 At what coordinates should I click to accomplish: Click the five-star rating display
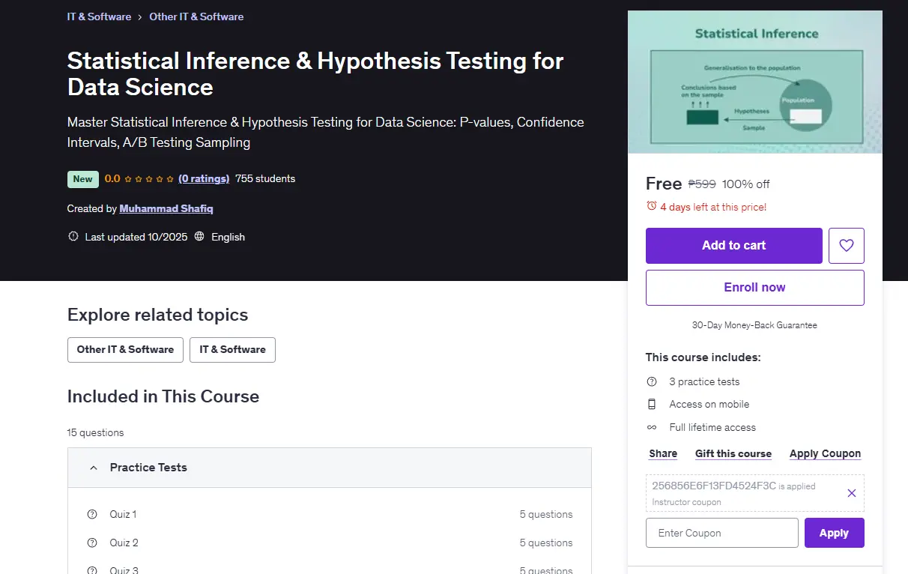point(149,178)
